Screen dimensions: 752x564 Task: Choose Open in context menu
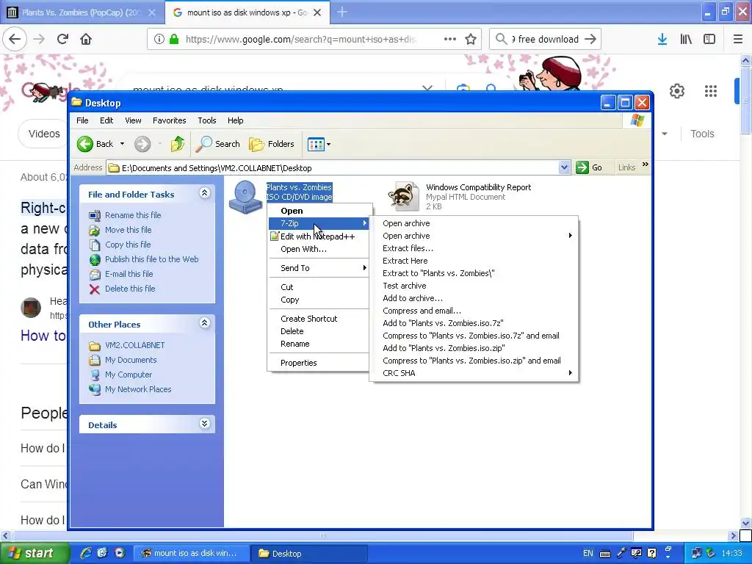tap(319, 211)
